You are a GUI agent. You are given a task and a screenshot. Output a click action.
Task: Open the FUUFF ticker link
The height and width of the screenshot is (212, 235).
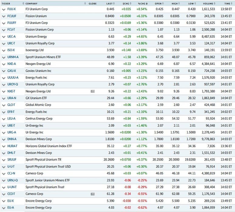12,23
